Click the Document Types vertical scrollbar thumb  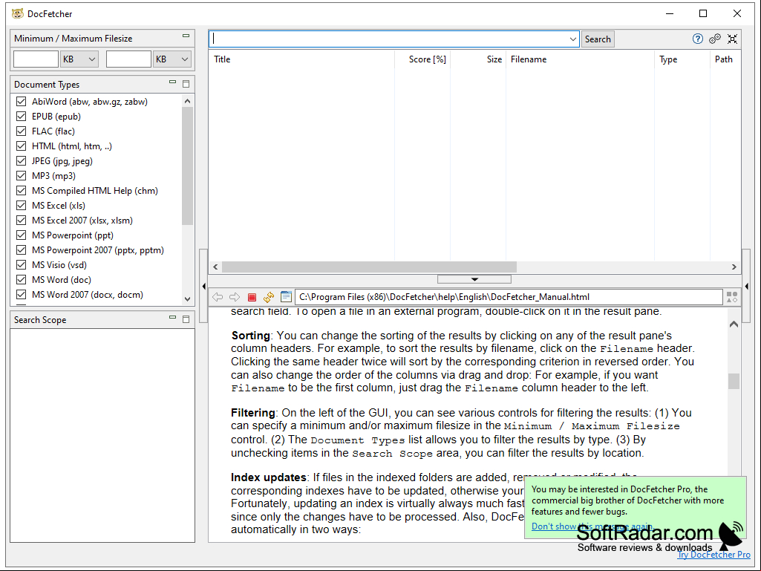click(x=187, y=166)
